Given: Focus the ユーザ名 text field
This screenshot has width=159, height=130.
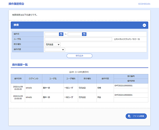Looking at the screenshot, I should coord(78,39).
